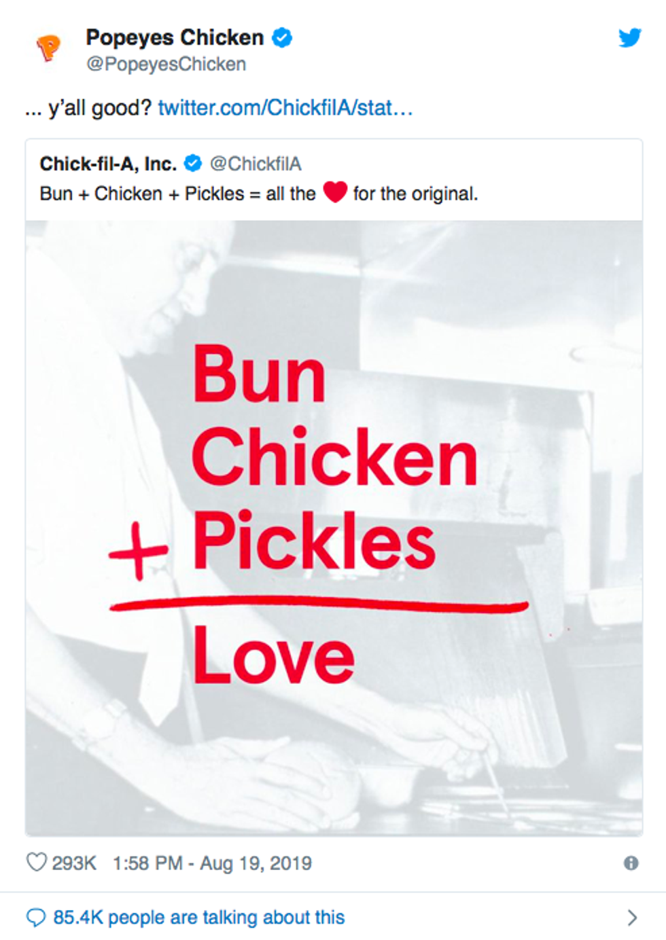This screenshot has height=940, width=666.
Task: Open the chevron at the bottom right
Action: tap(631, 916)
